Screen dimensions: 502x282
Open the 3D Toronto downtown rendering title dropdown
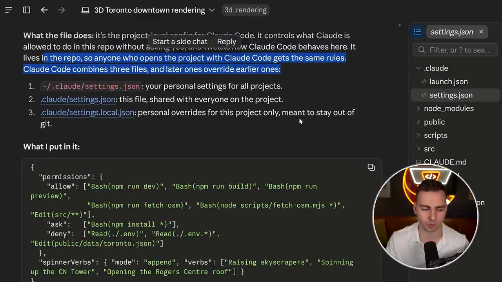(x=148, y=10)
